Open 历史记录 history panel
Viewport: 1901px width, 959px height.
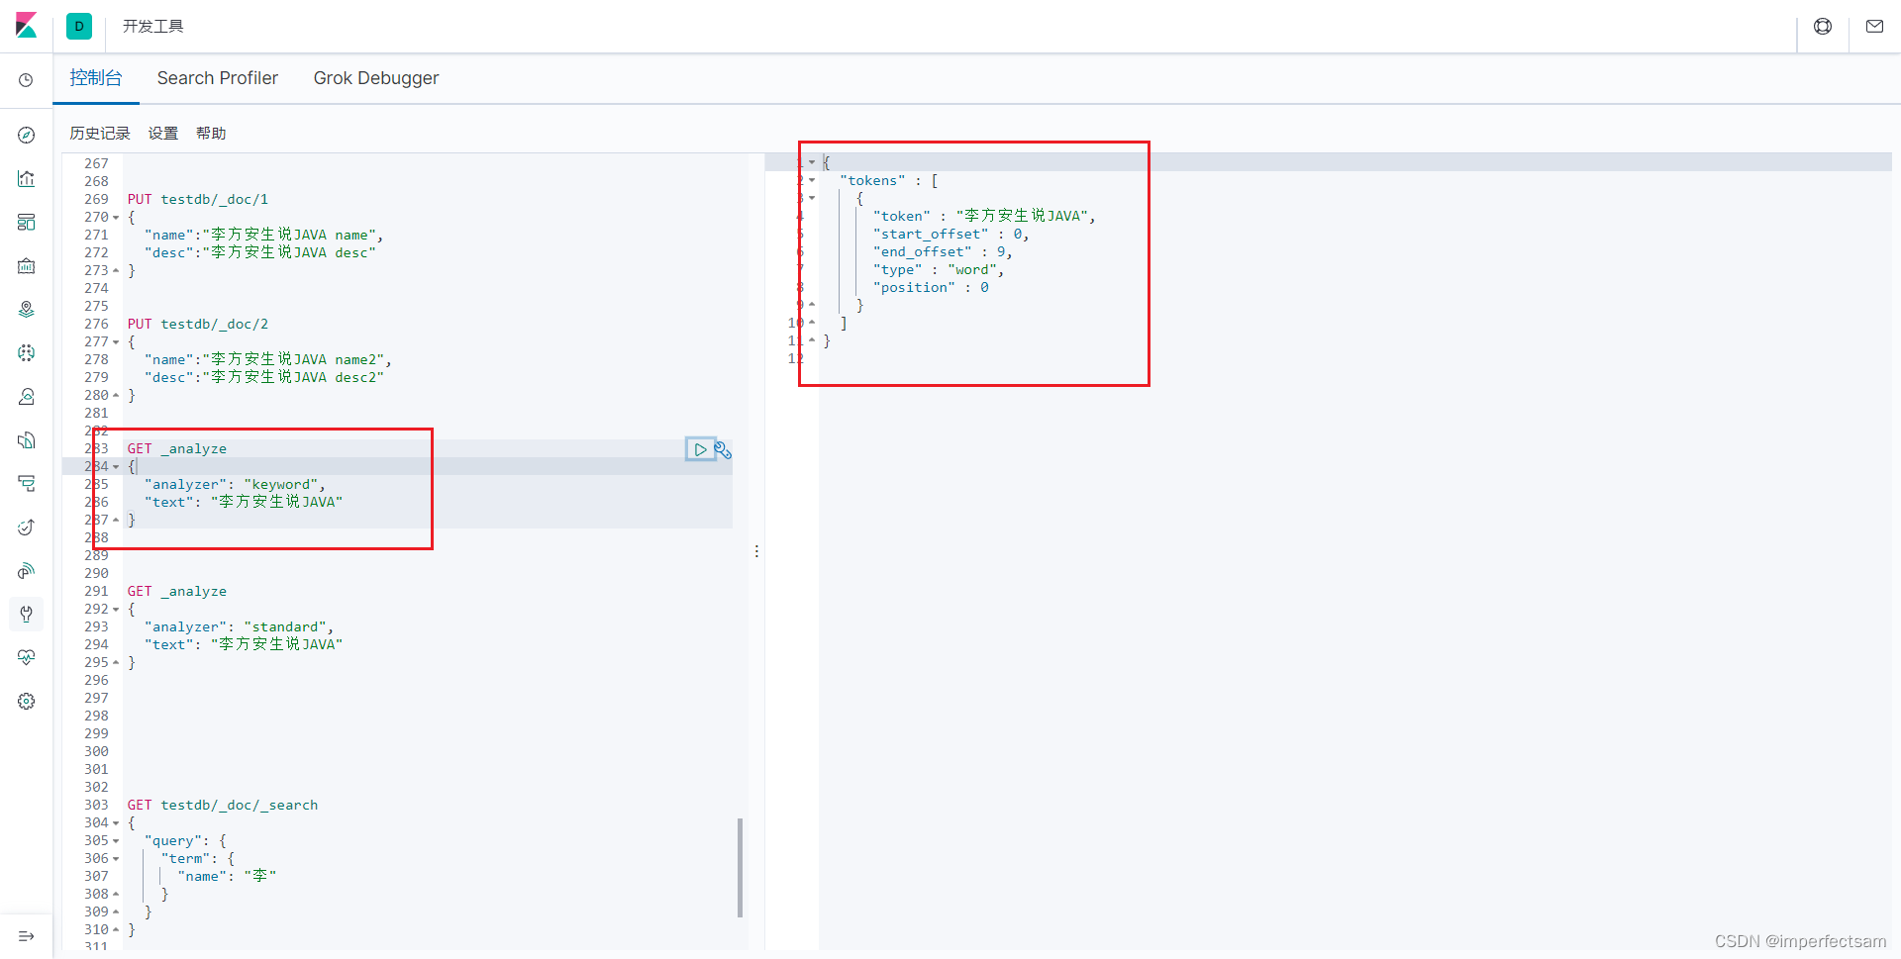coord(100,134)
